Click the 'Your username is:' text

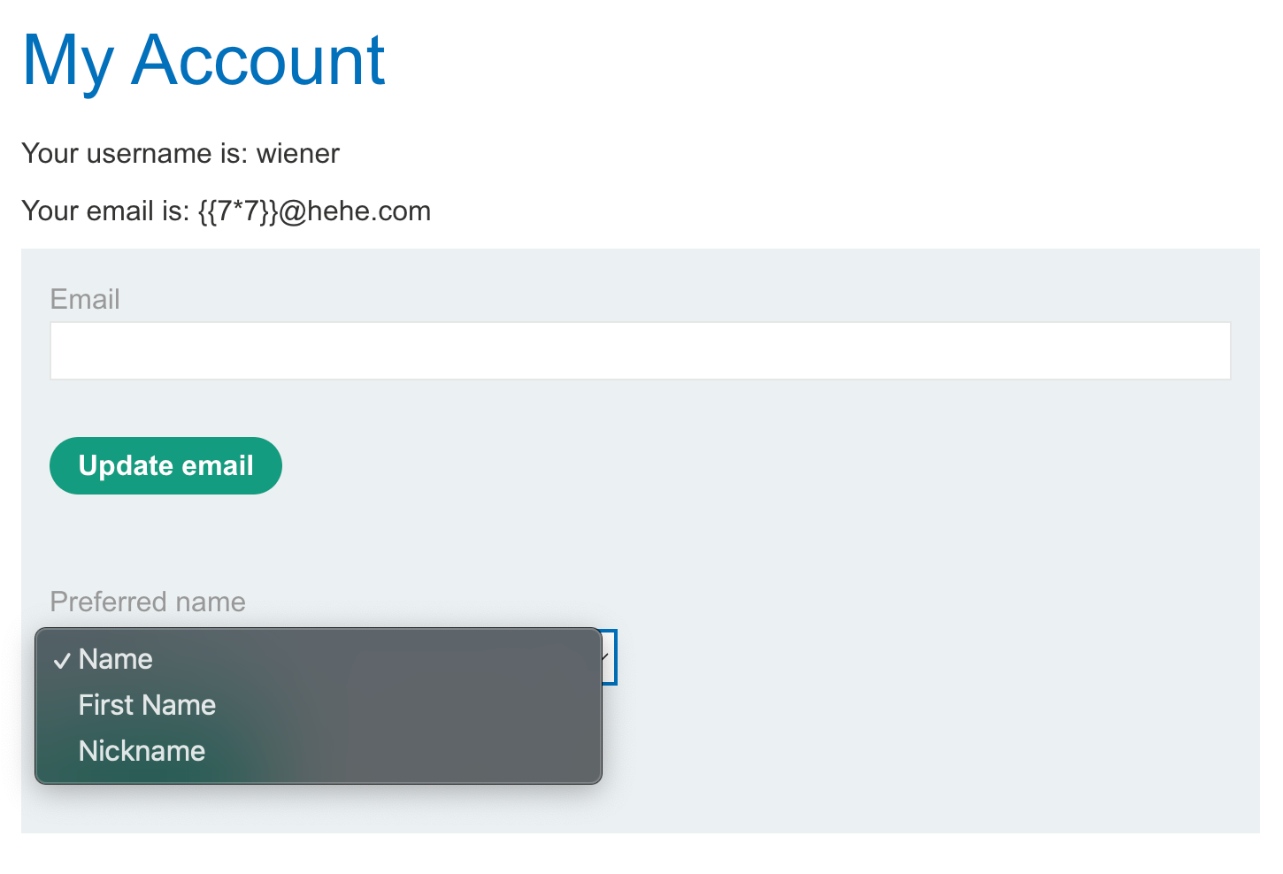pos(134,153)
